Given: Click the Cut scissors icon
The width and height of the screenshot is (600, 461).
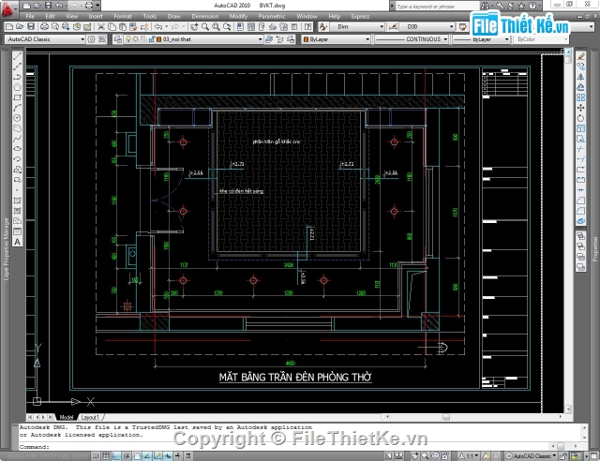Looking at the screenshot, I should pyautogui.click(x=101, y=26).
